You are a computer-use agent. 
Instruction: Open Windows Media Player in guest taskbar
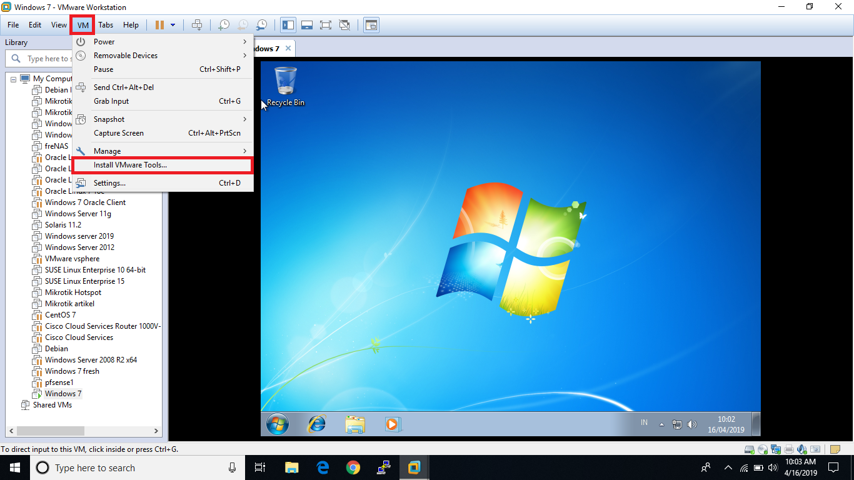pyautogui.click(x=393, y=424)
